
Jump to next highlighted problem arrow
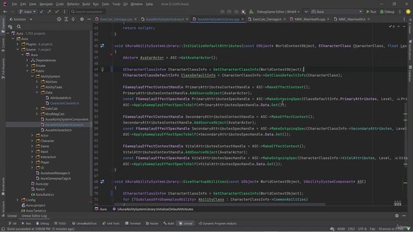404,26
